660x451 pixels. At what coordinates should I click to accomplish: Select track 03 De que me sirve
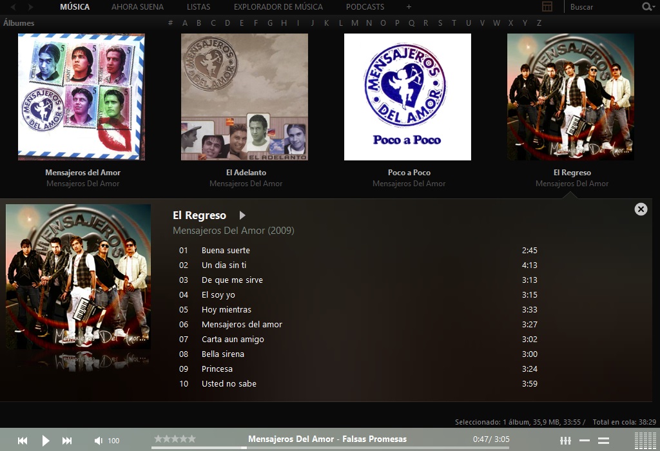tap(358, 280)
